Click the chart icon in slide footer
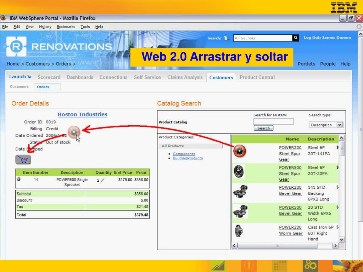 218,266
